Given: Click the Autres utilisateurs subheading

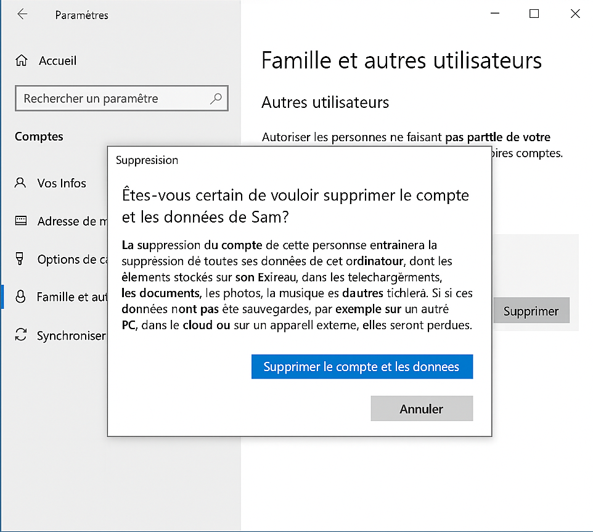Looking at the screenshot, I should click(325, 102).
